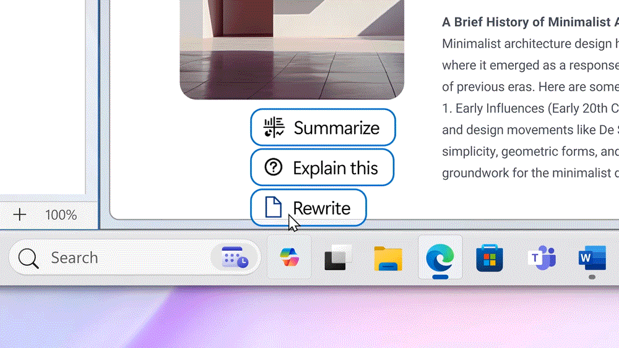Click the line 1. Early Influences (Early 20th

click(x=530, y=108)
